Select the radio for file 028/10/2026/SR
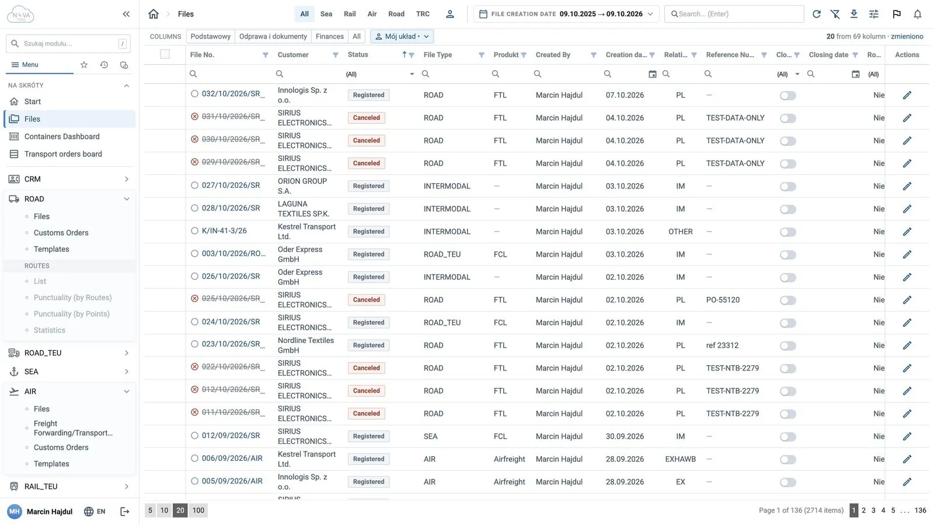Screen dimensions: 934x525 pyautogui.click(x=195, y=208)
